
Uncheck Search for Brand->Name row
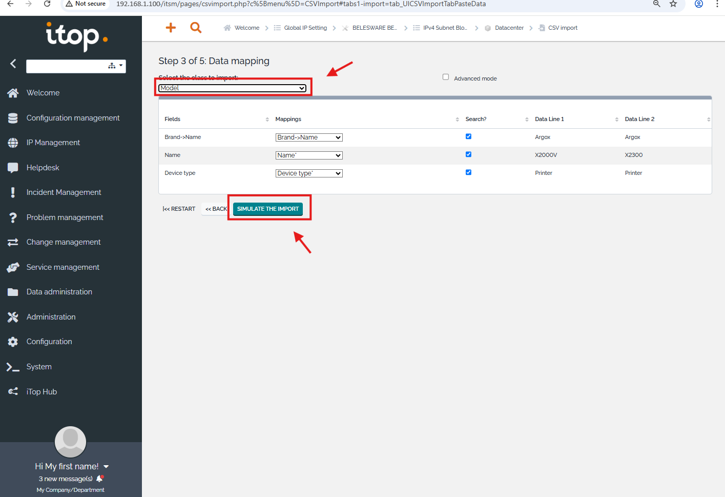pos(468,136)
